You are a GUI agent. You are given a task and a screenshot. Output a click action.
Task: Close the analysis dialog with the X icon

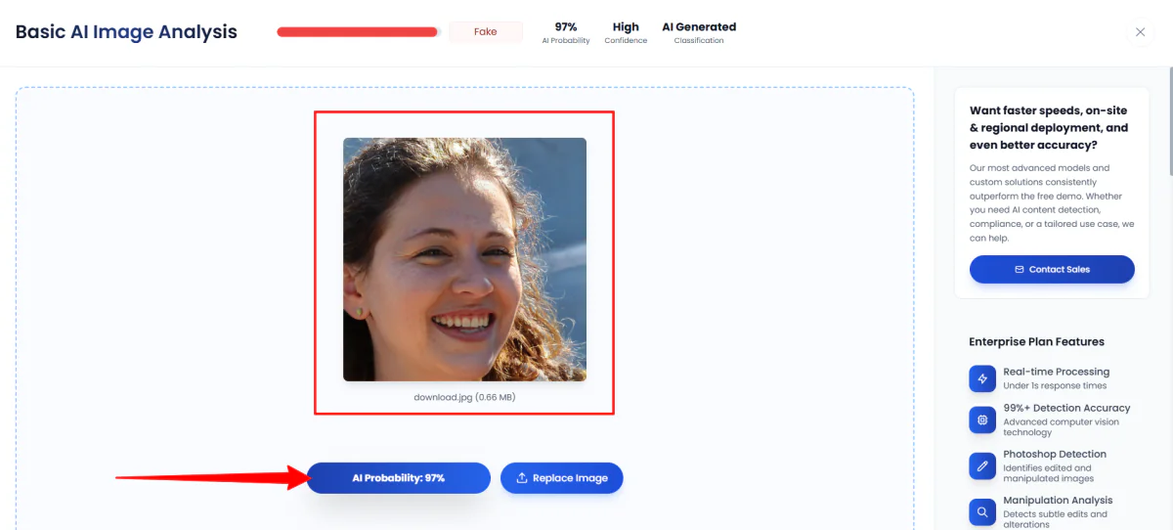click(1140, 32)
